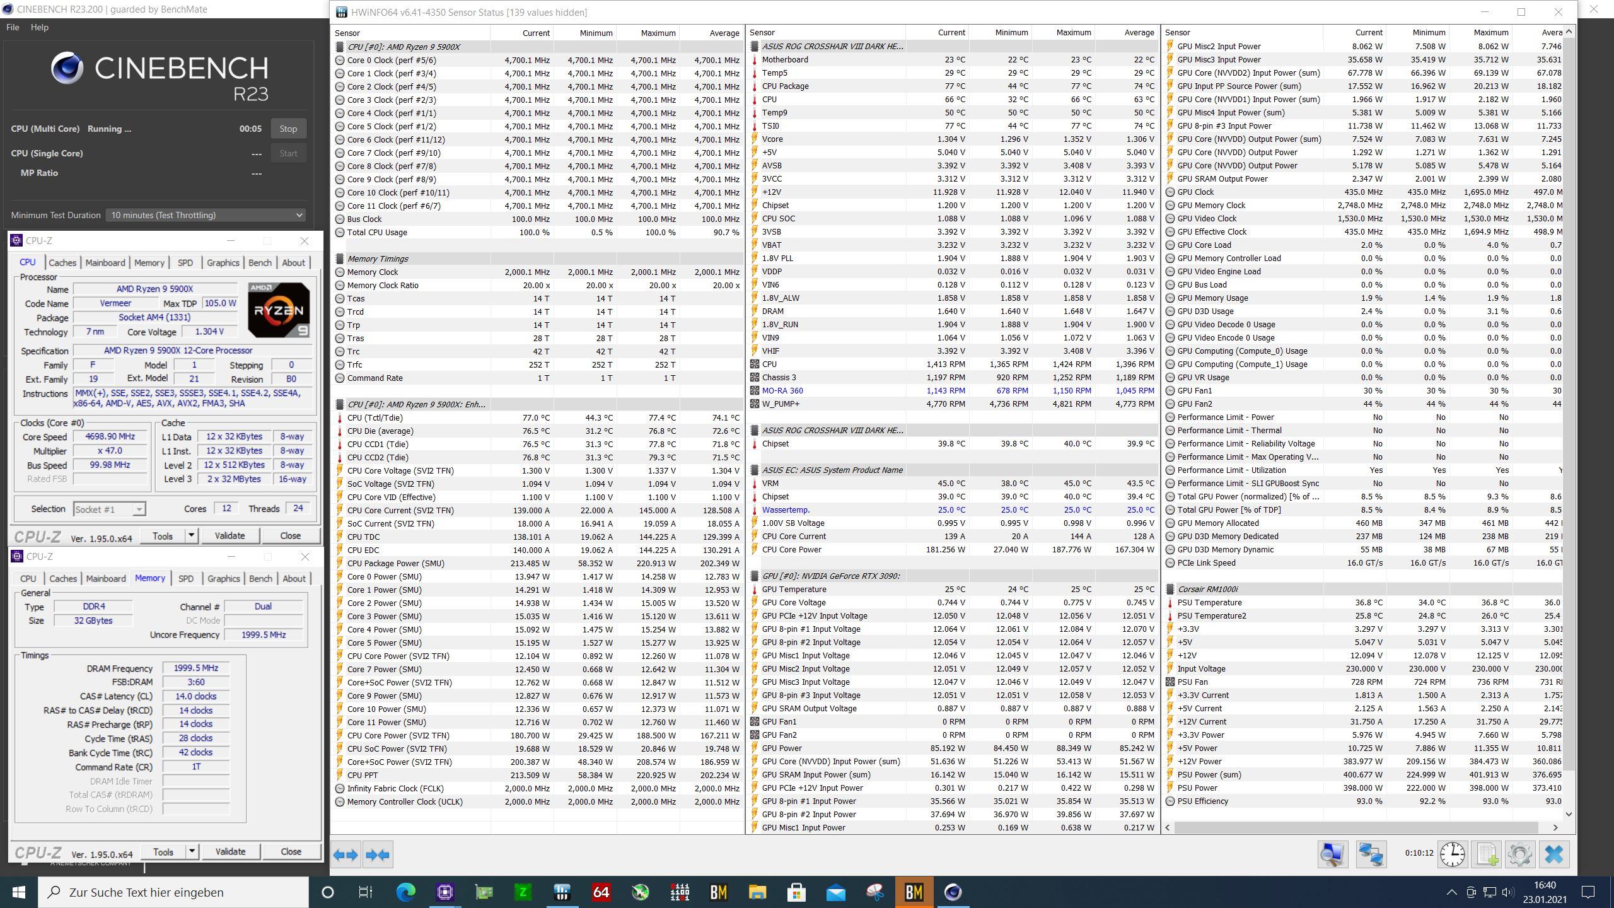Switch to Mainboard tab in upper CPU-Z
This screenshot has width=1614, height=908.
[105, 262]
